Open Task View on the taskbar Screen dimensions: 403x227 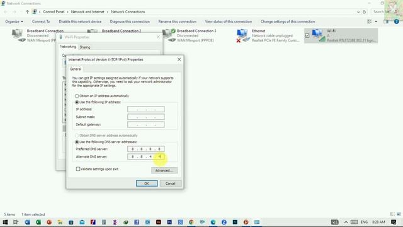pyautogui.click(x=16, y=222)
